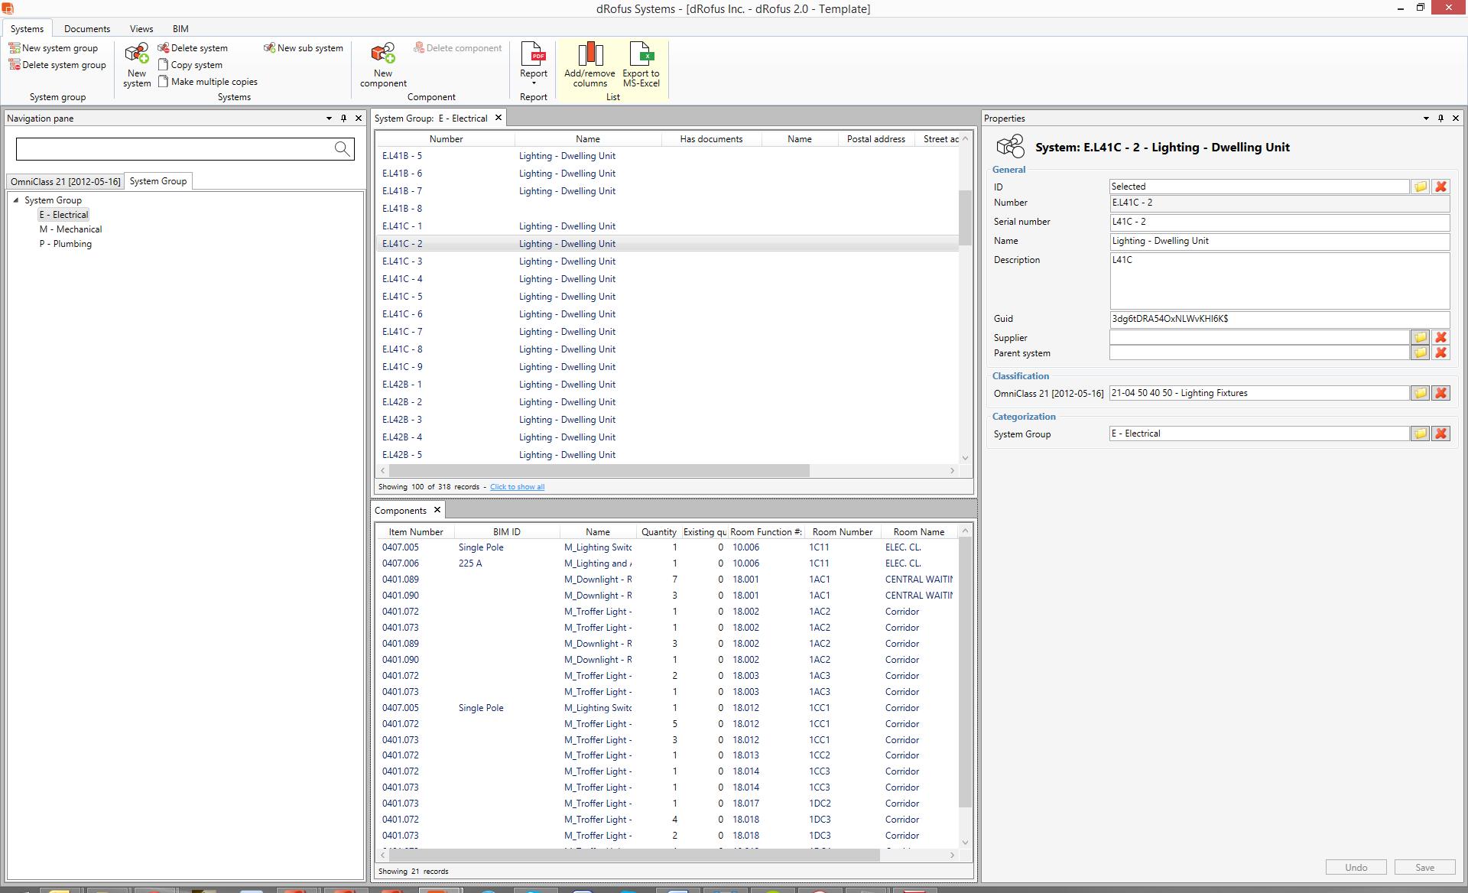This screenshot has height=893, width=1468.
Task: Clear the OmniClass classification with red X
Action: (1441, 393)
